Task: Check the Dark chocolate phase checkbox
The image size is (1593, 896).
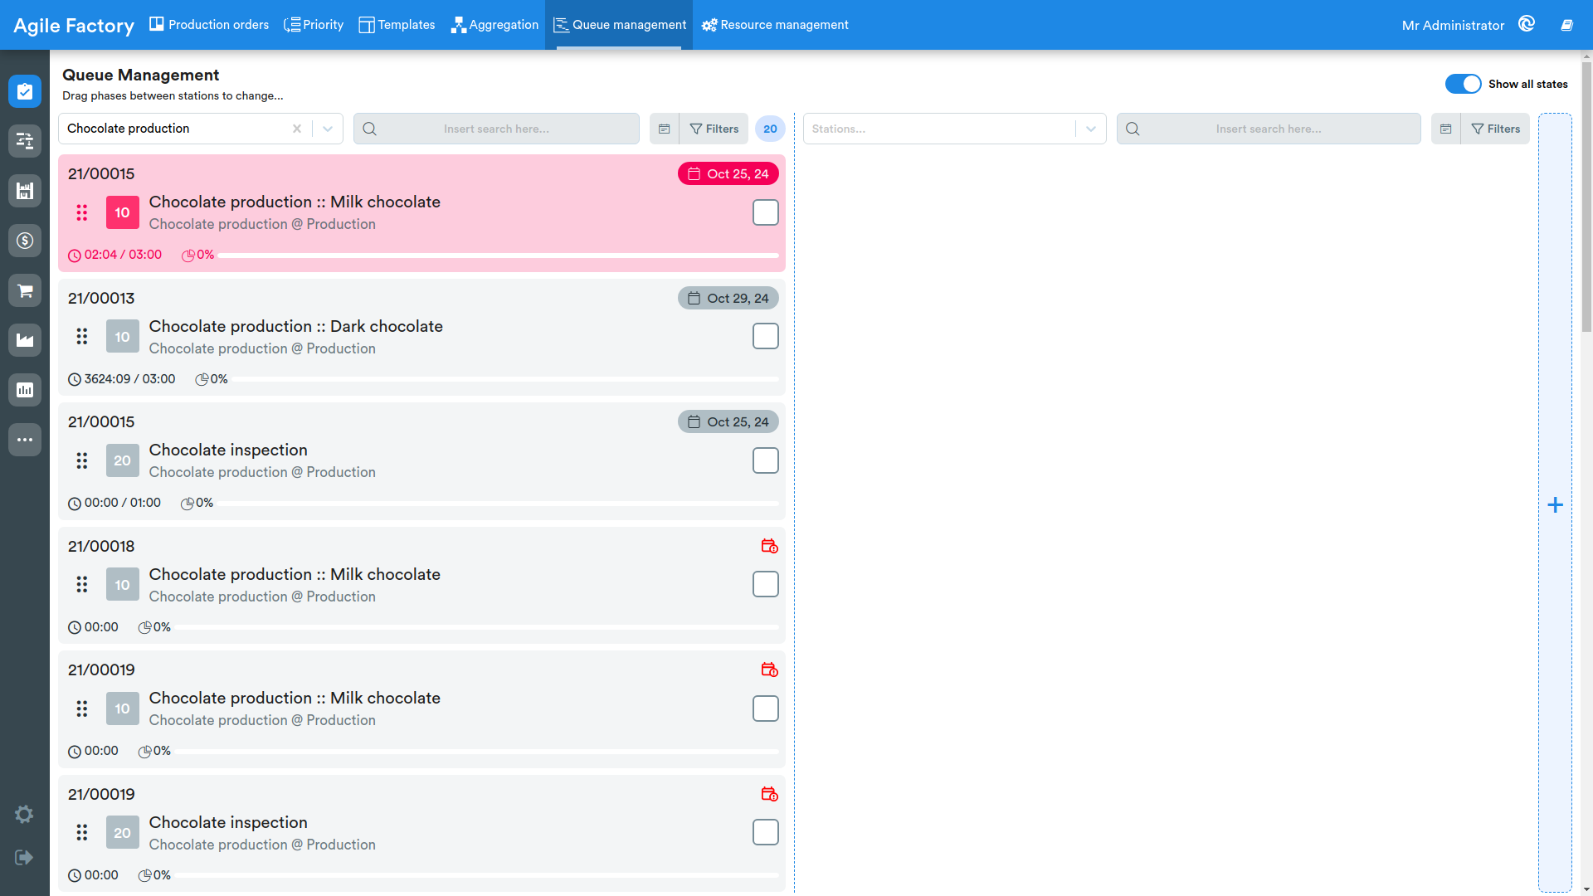Action: [765, 336]
